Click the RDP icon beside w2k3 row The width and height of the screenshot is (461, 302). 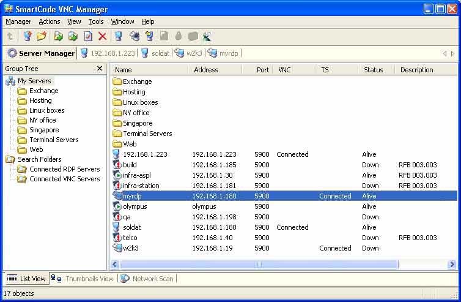pyautogui.click(x=117, y=248)
